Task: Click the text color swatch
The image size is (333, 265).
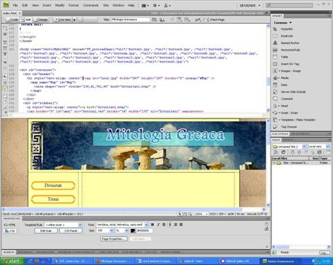Action: [x=133, y=230]
